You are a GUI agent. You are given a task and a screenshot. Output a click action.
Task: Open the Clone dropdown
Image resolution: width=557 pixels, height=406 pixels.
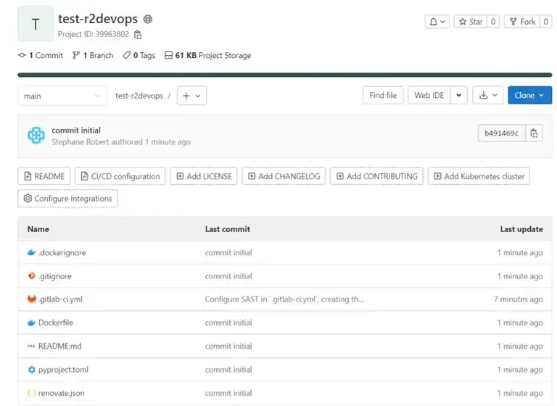pos(529,95)
